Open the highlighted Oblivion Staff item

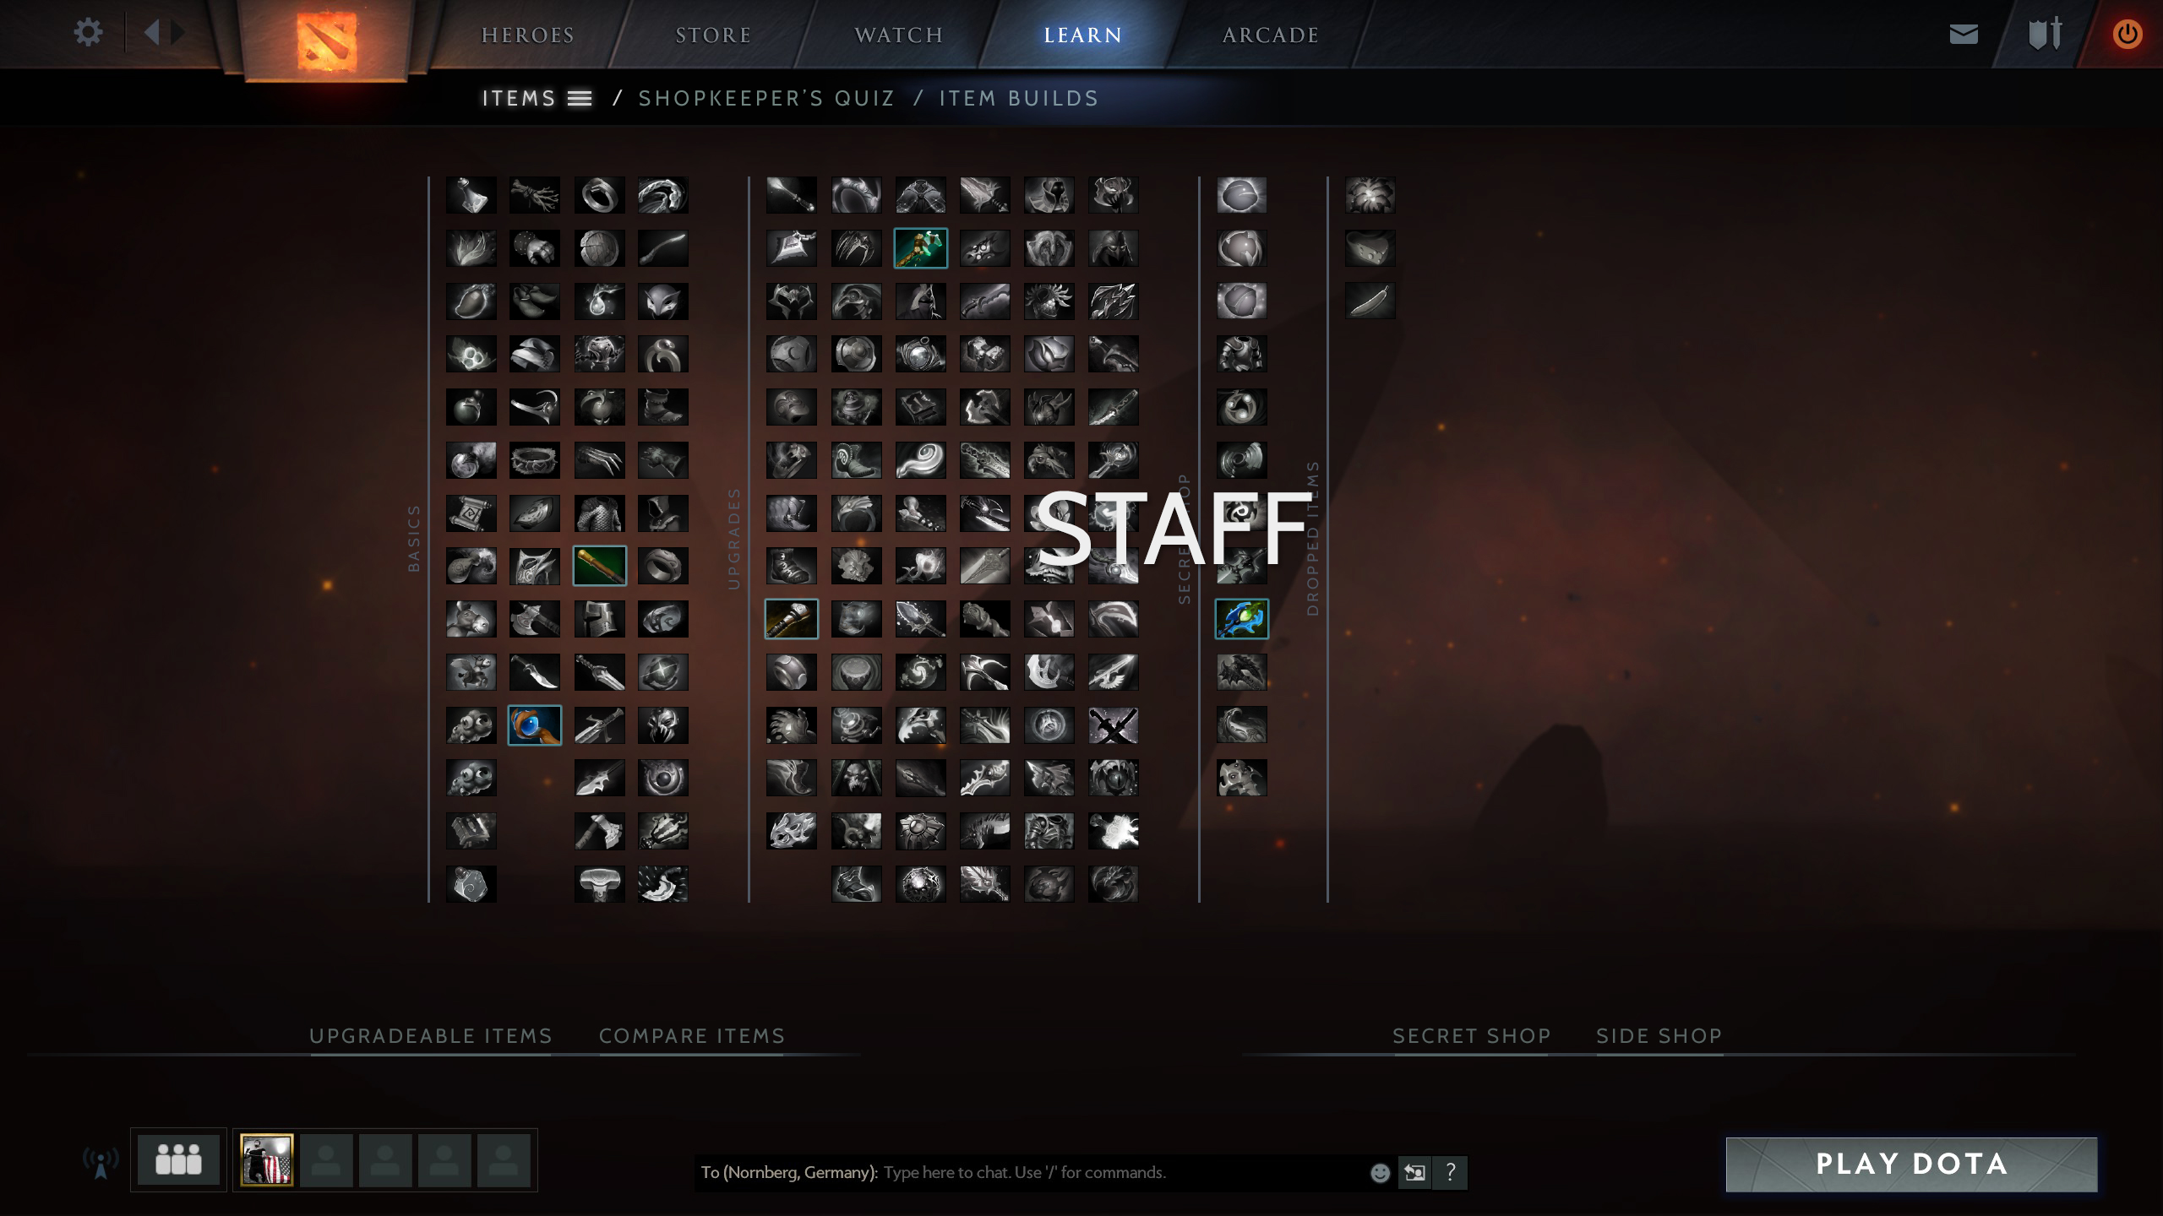[x=791, y=619]
